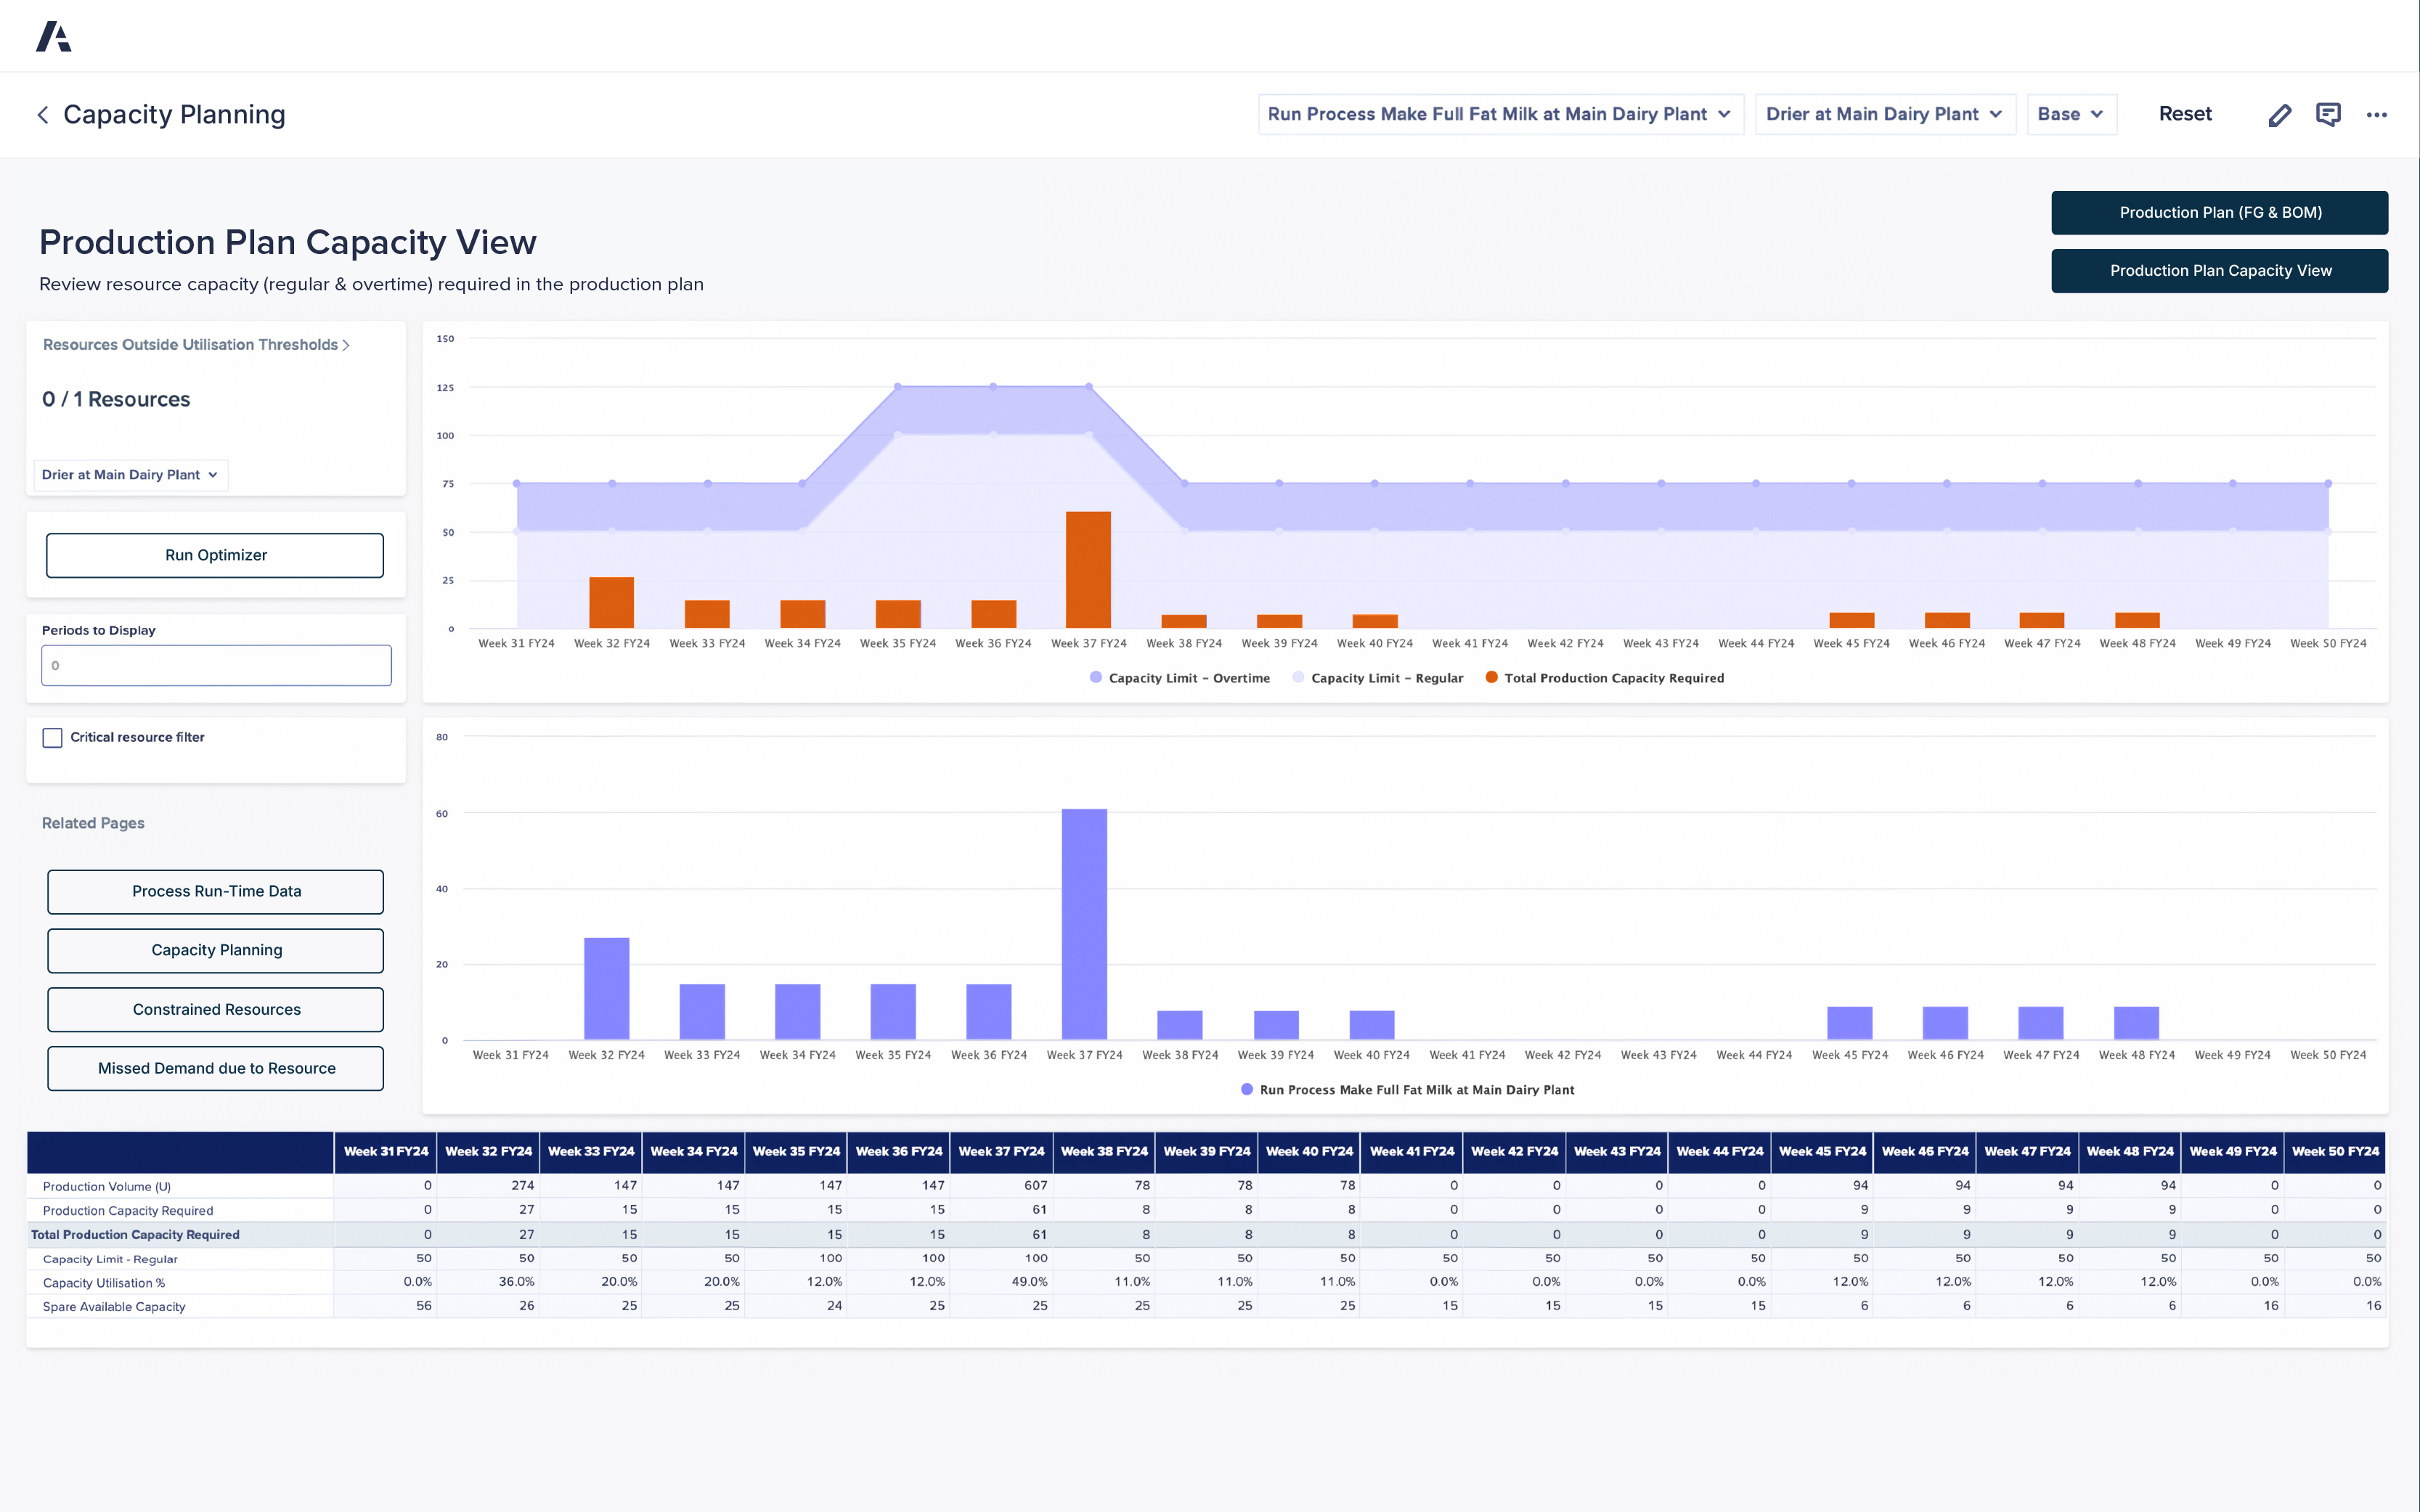The image size is (2420, 1512).
Task: Click the Periods to Display input field
Action: pyautogui.click(x=215, y=665)
